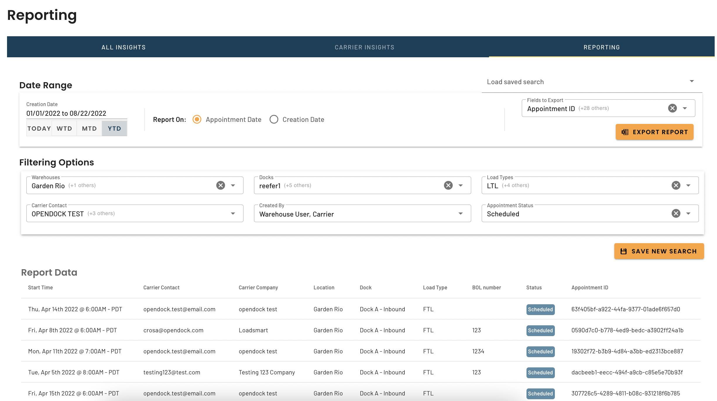
Task: Open the Reporting tab
Action: 602,47
